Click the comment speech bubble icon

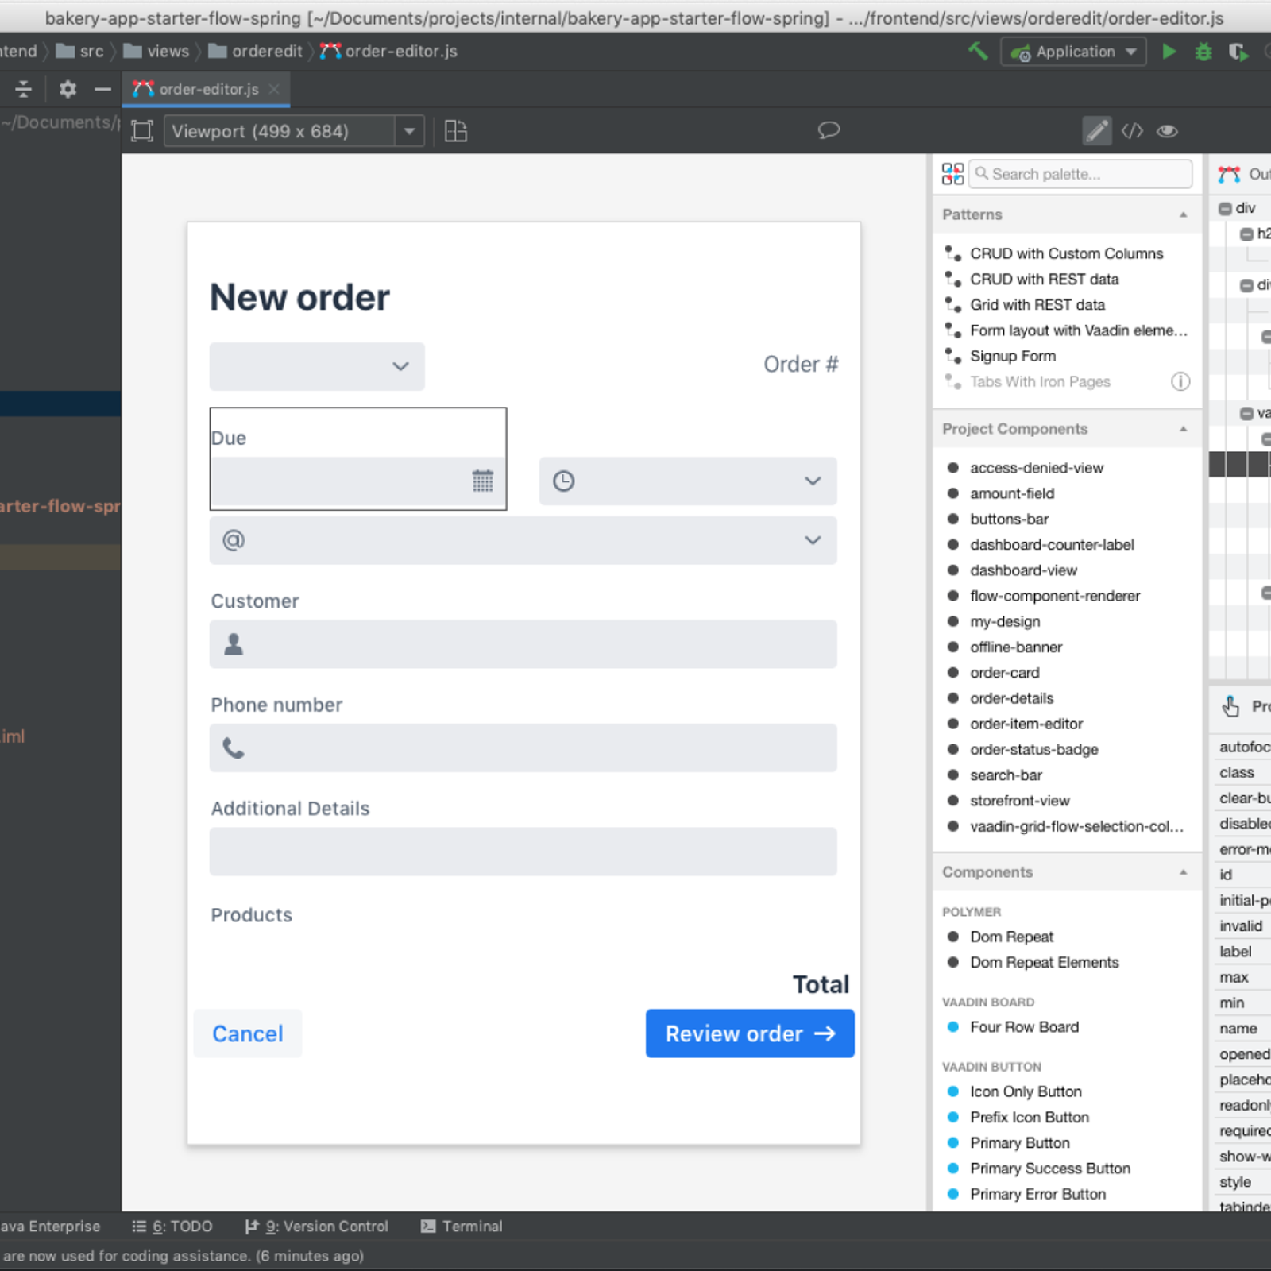[829, 130]
